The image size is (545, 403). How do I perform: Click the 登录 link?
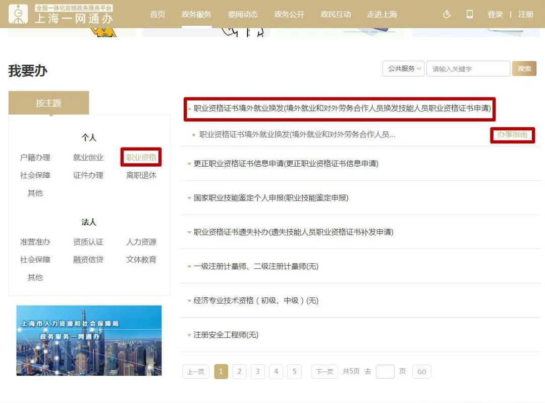(495, 14)
